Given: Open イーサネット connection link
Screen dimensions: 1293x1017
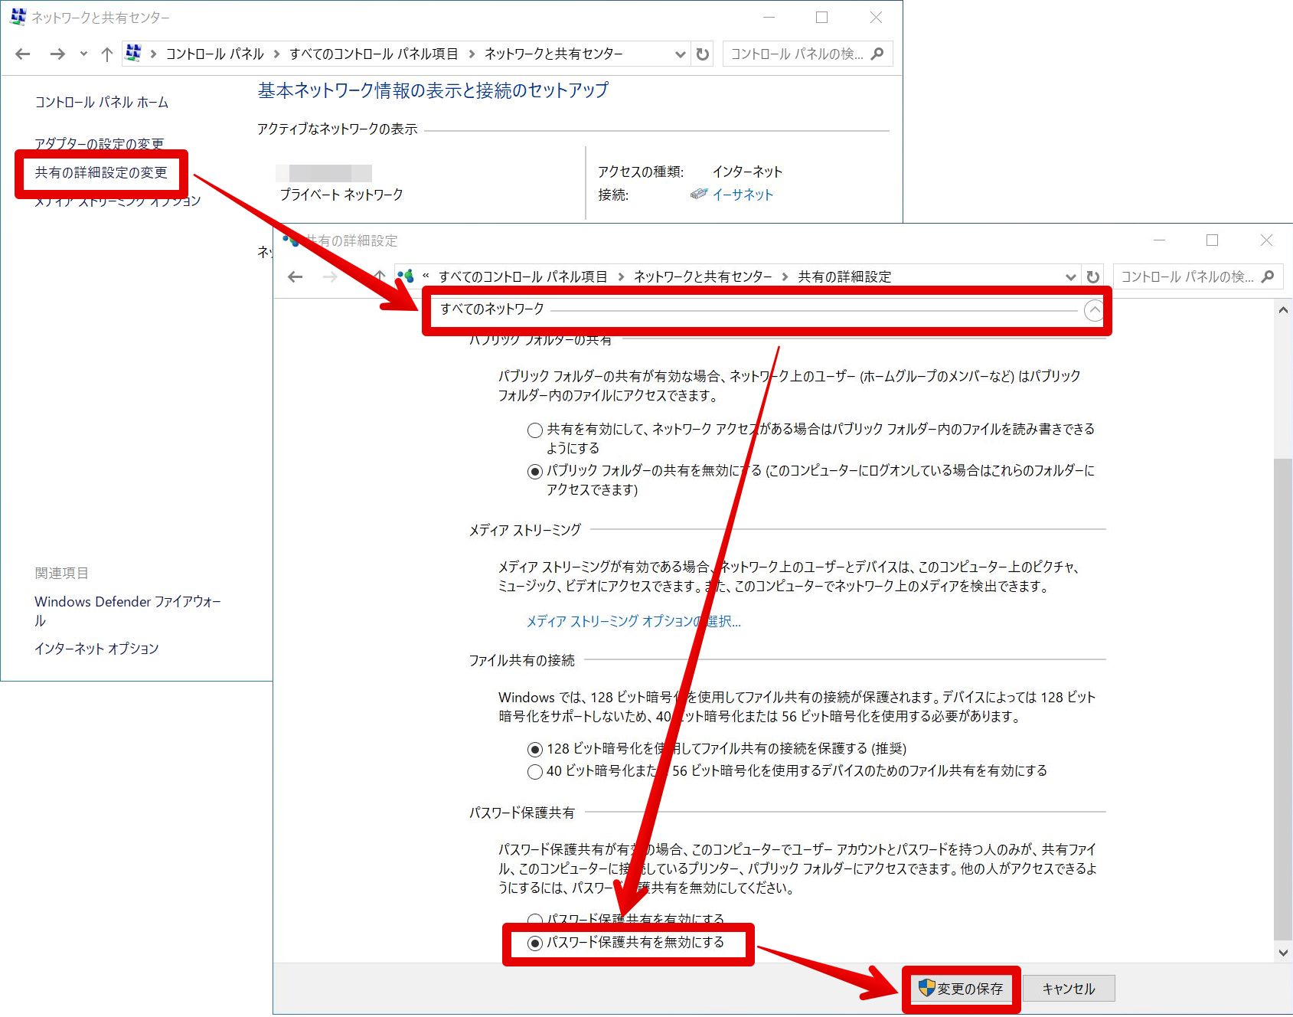Looking at the screenshot, I should [743, 195].
